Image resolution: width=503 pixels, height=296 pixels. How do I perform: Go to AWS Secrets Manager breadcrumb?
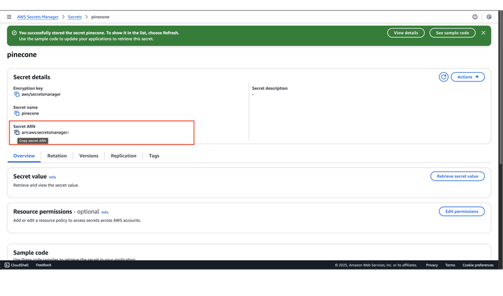(38, 17)
